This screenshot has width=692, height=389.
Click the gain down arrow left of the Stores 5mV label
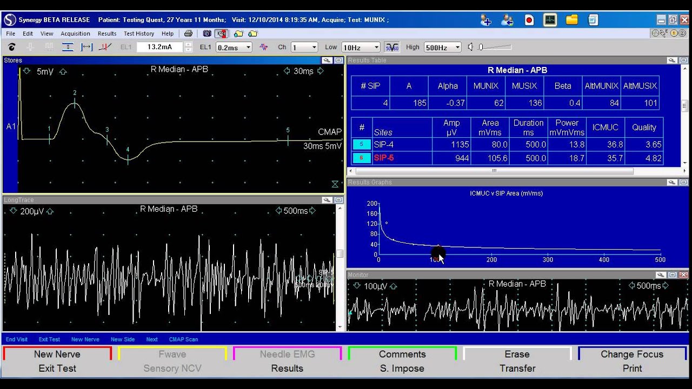pos(26,71)
